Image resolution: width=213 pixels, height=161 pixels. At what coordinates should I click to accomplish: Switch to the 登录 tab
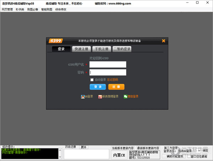point(61,49)
